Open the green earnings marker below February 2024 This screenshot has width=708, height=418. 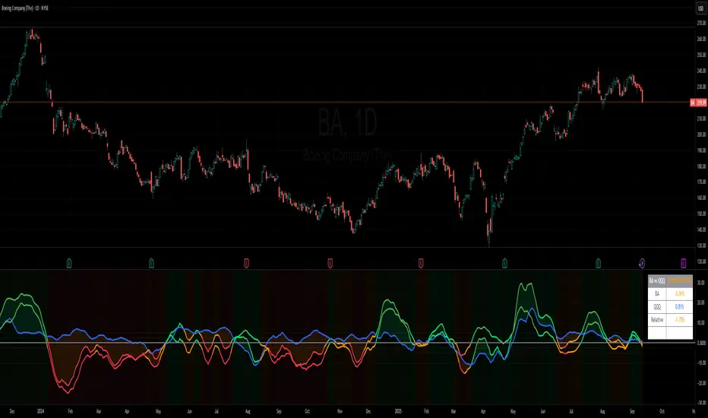[x=69, y=263]
